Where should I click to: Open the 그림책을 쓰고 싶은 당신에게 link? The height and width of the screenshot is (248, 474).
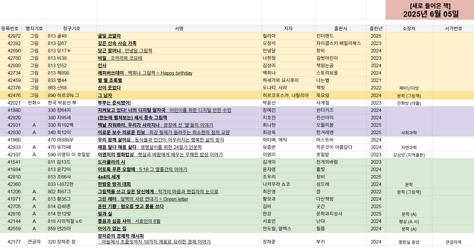click(x=158, y=192)
